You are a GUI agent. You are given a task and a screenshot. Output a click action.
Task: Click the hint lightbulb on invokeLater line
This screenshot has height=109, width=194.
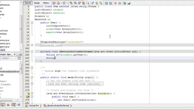point(28,94)
